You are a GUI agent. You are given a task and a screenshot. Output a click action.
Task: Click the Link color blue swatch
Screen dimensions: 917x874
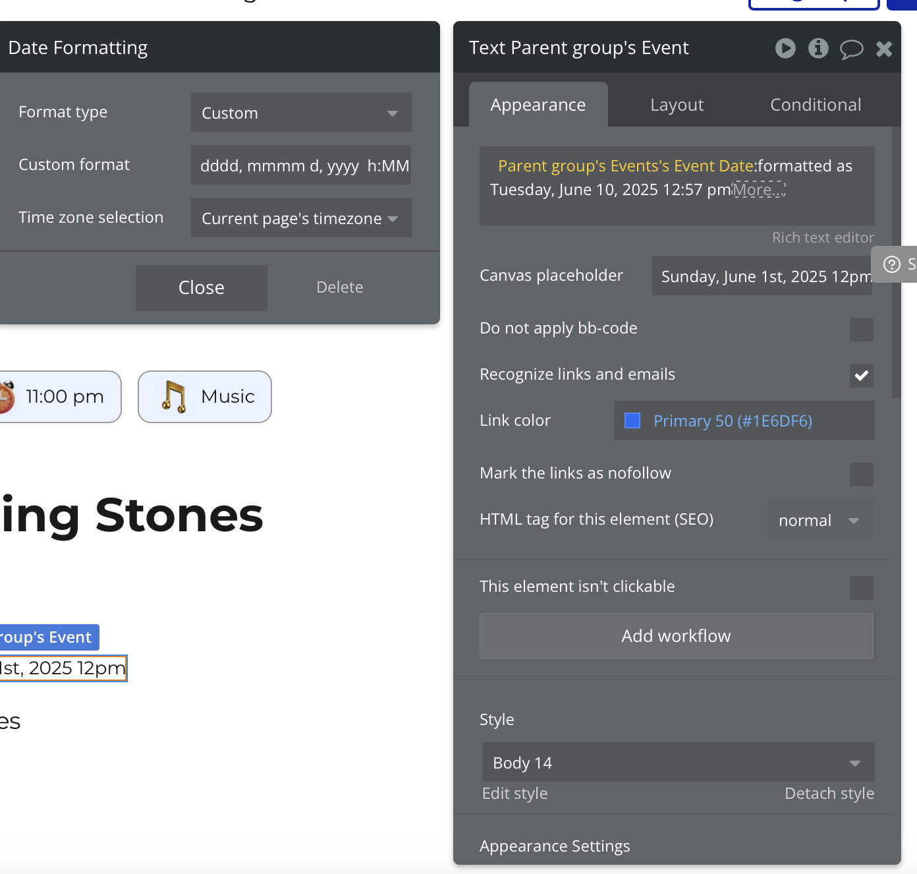tap(632, 421)
